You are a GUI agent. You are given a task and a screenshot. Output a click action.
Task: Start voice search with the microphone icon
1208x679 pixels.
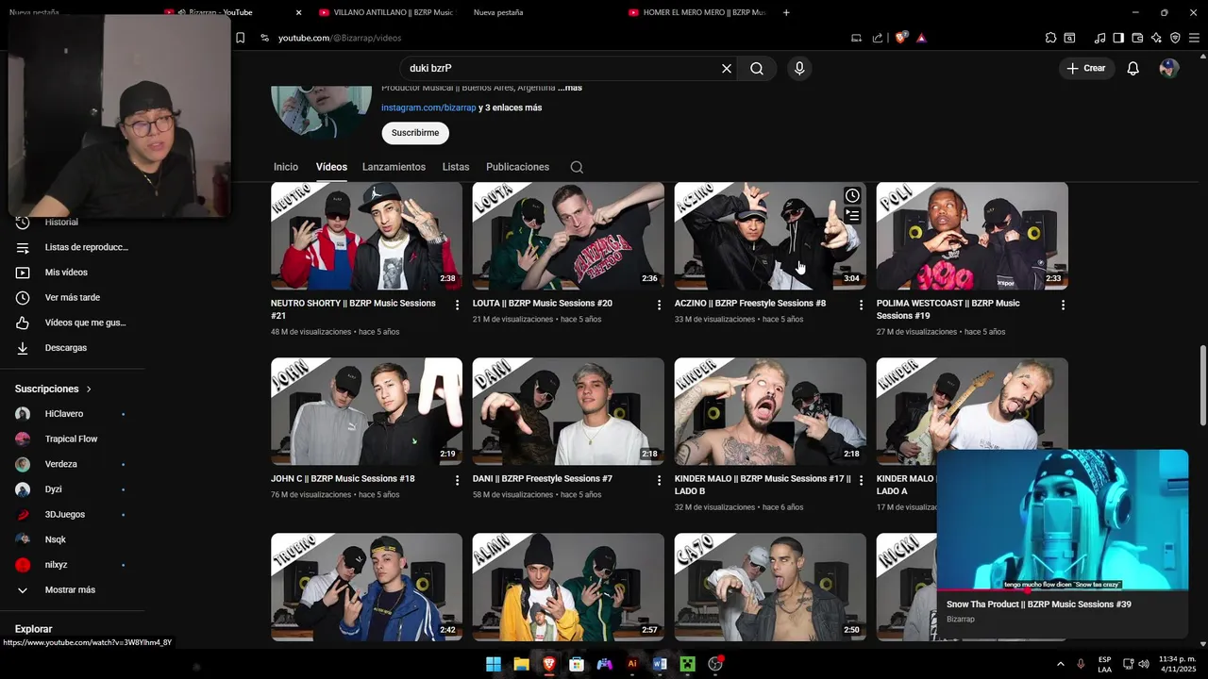pos(799,69)
